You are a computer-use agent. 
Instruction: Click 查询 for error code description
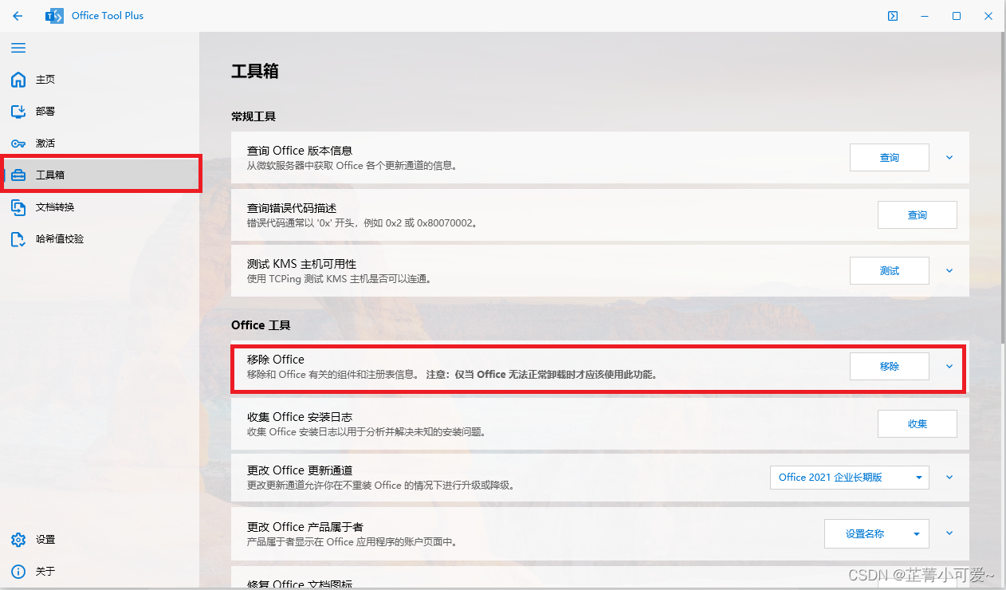(x=918, y=215)
